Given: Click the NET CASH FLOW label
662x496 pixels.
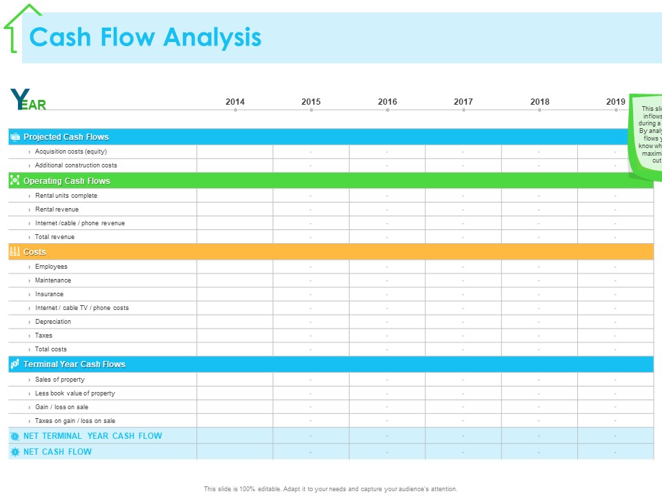Looking at the screenshot, I should (x=57, y=452).
